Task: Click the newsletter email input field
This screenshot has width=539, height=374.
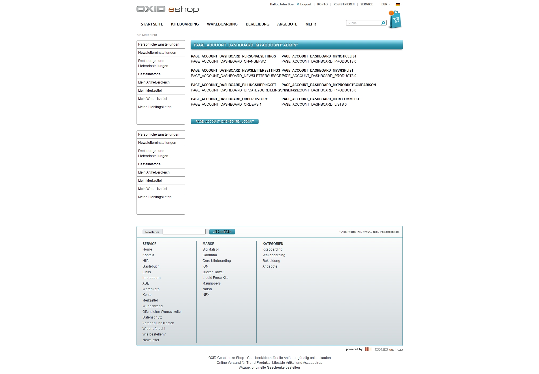Action: pos(184,232)
